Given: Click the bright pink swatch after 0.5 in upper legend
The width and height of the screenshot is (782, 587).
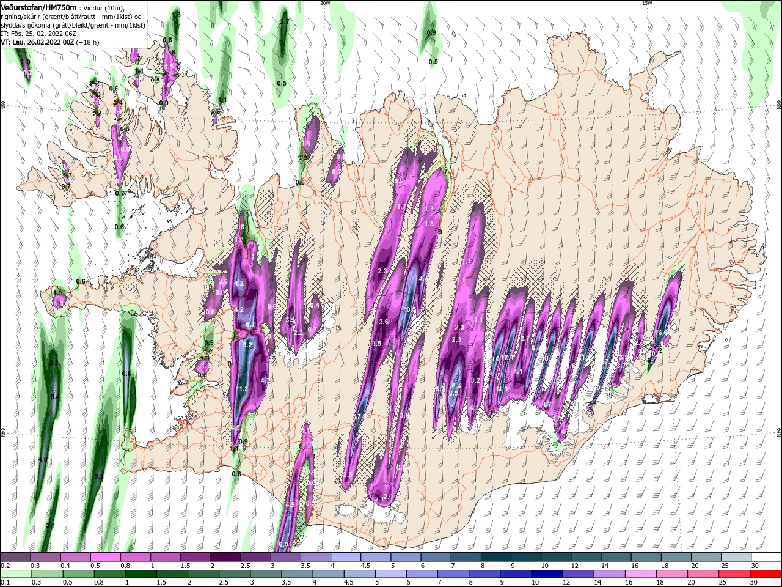Looking at the screenshot, I should pos(105,557).
